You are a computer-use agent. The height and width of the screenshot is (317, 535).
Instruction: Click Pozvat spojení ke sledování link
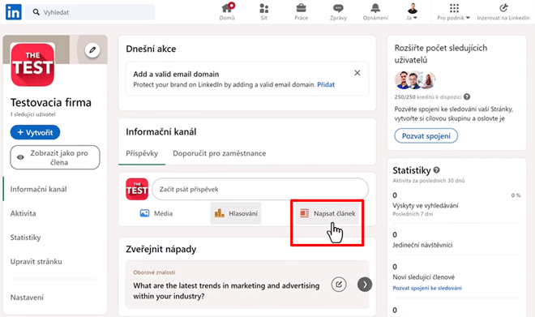tap(427, 288)
